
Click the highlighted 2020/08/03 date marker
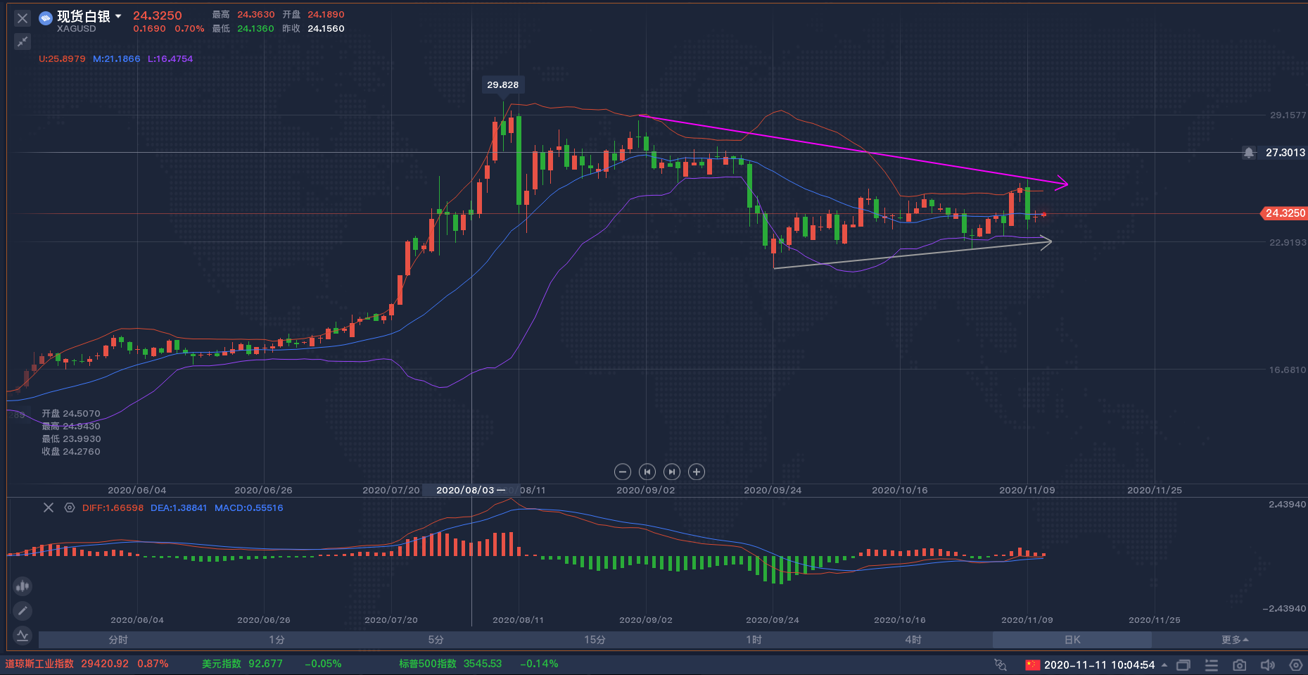click(x=470, y=490)
